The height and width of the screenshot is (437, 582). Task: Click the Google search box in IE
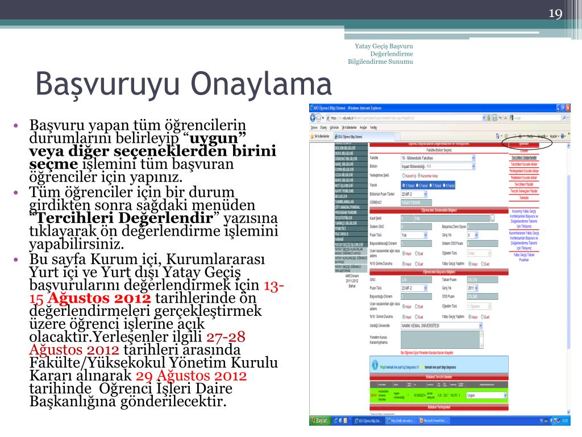click(534, 118)
